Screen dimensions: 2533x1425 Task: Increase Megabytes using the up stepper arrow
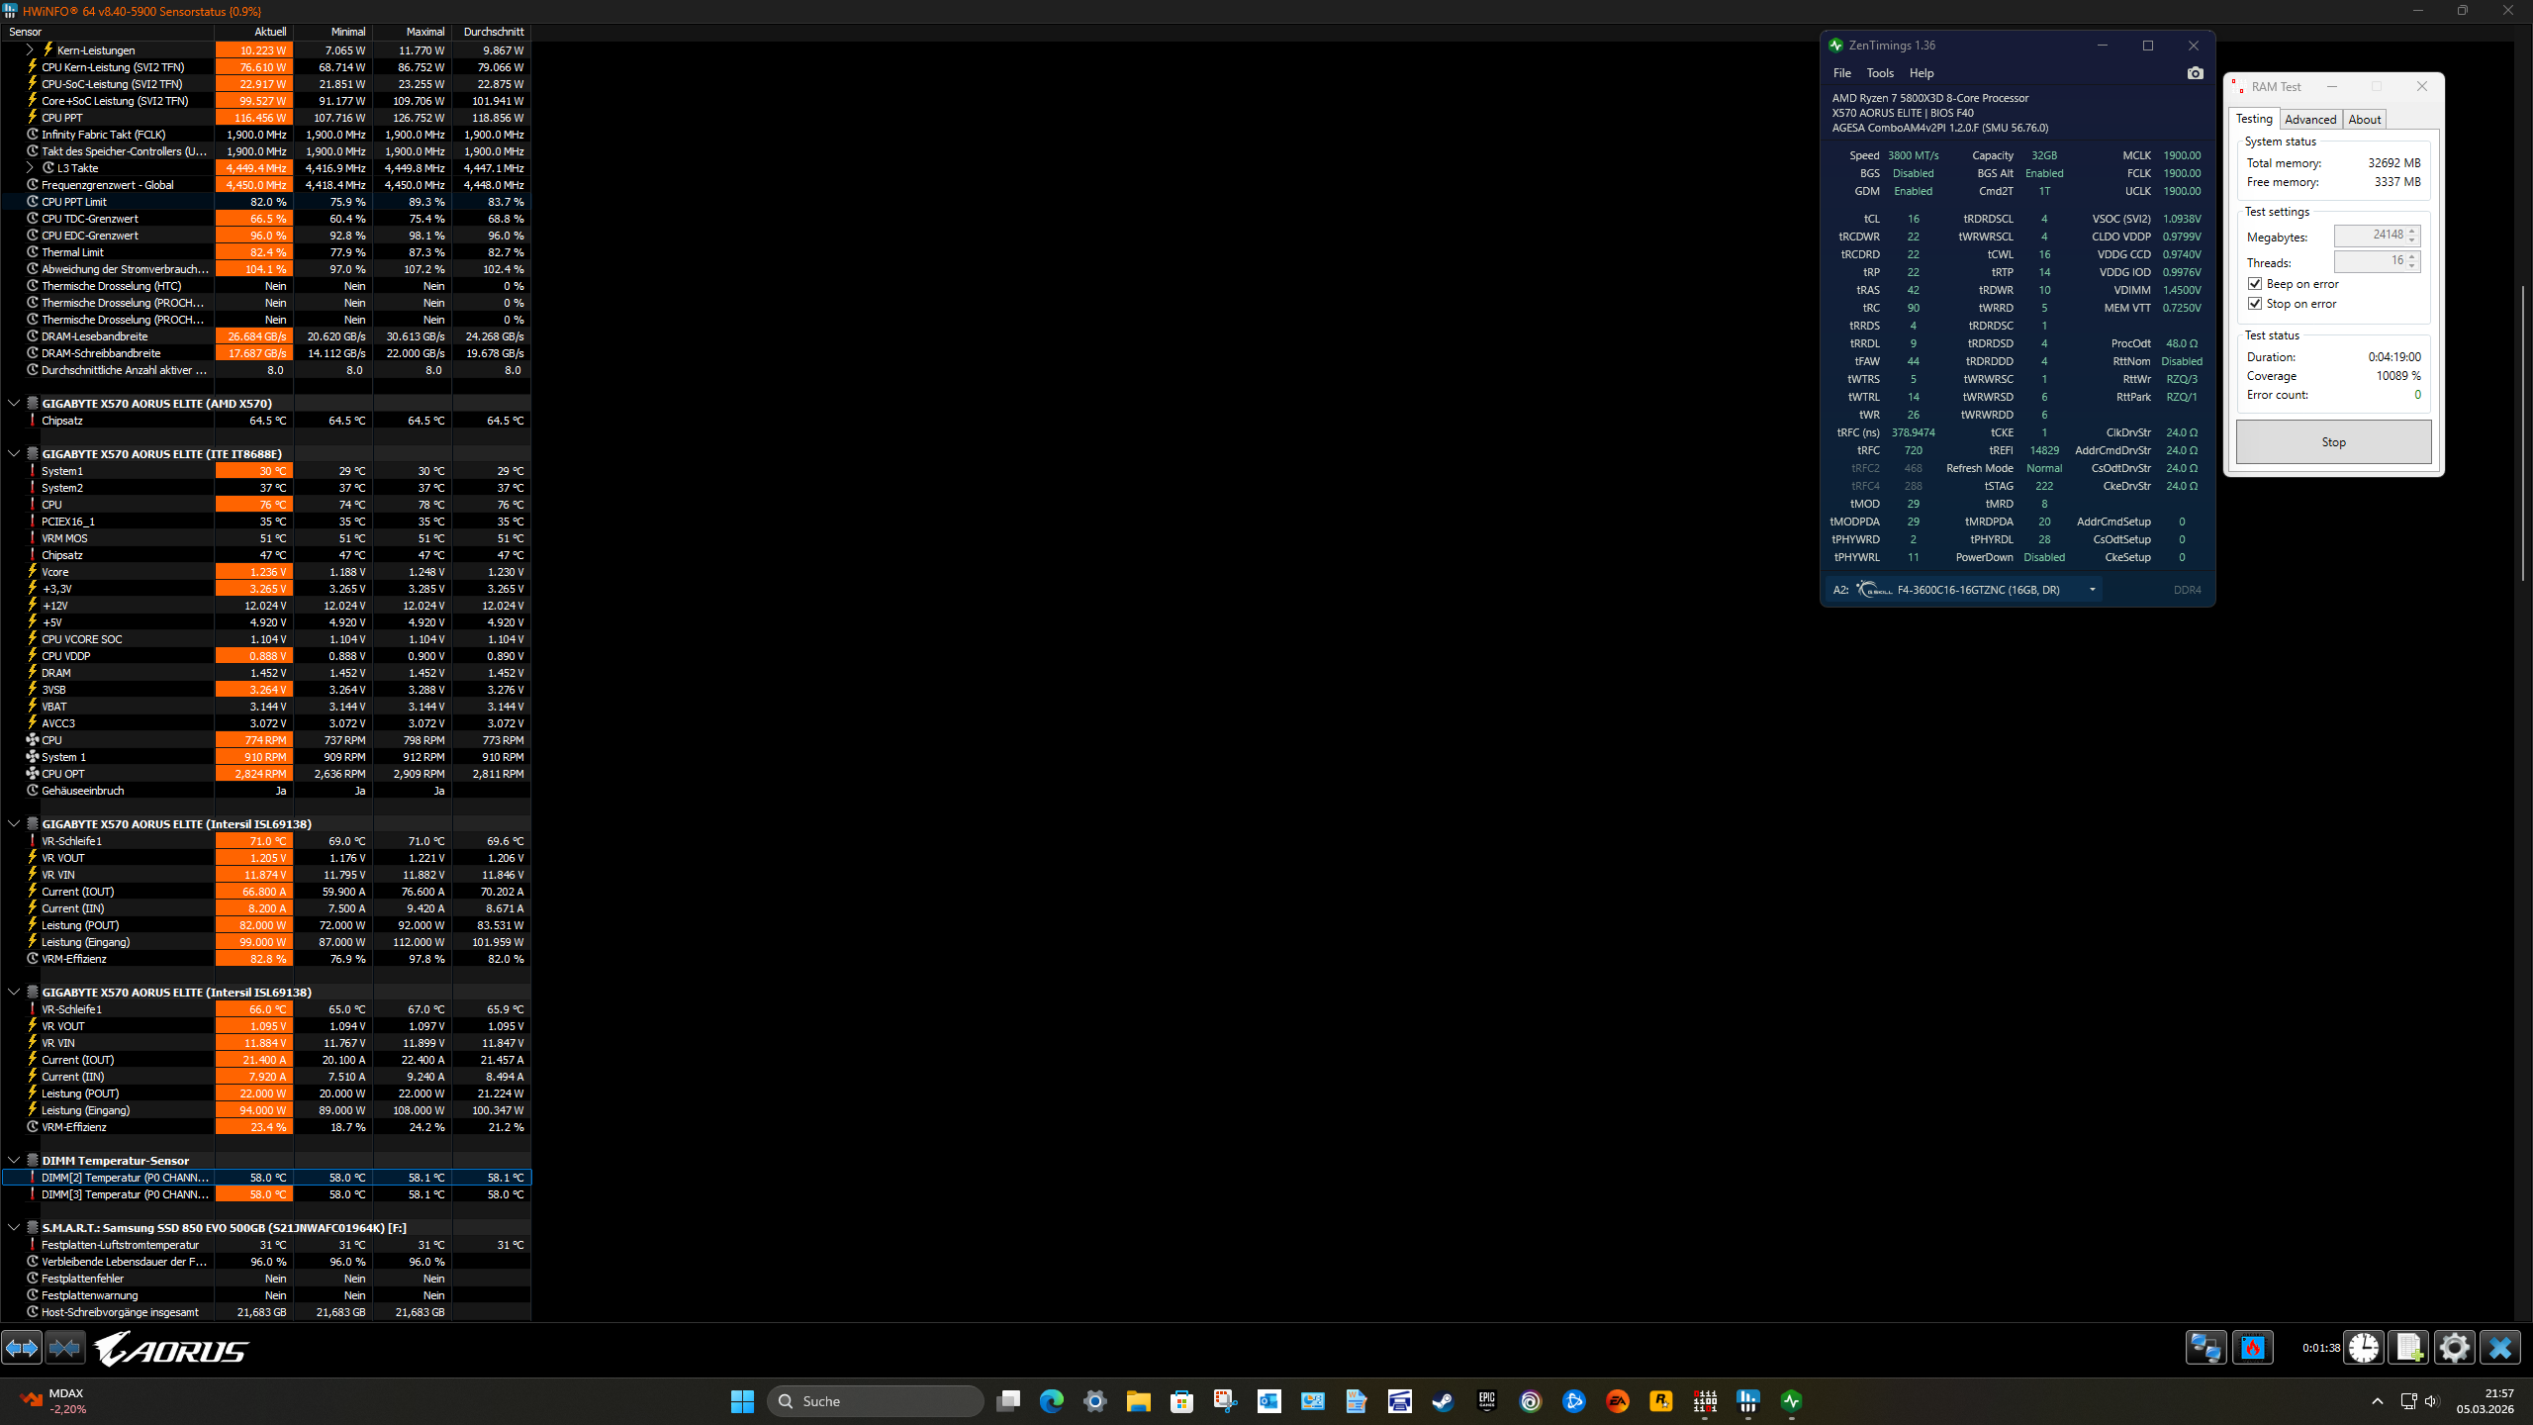pos(2411,231)
